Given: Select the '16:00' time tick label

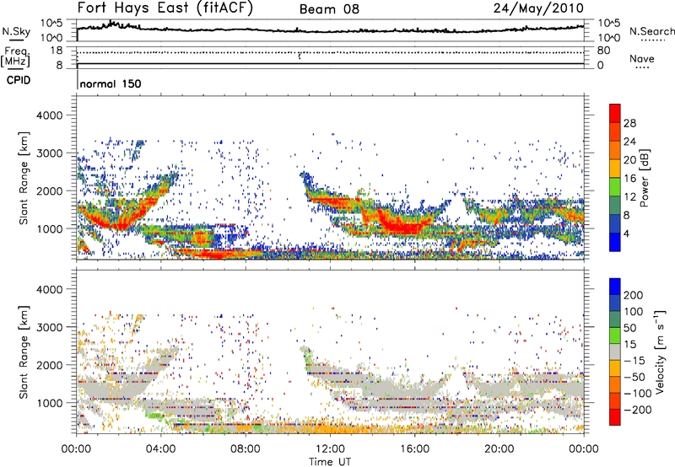Looking at the screenshot, I should coord(414,449).
